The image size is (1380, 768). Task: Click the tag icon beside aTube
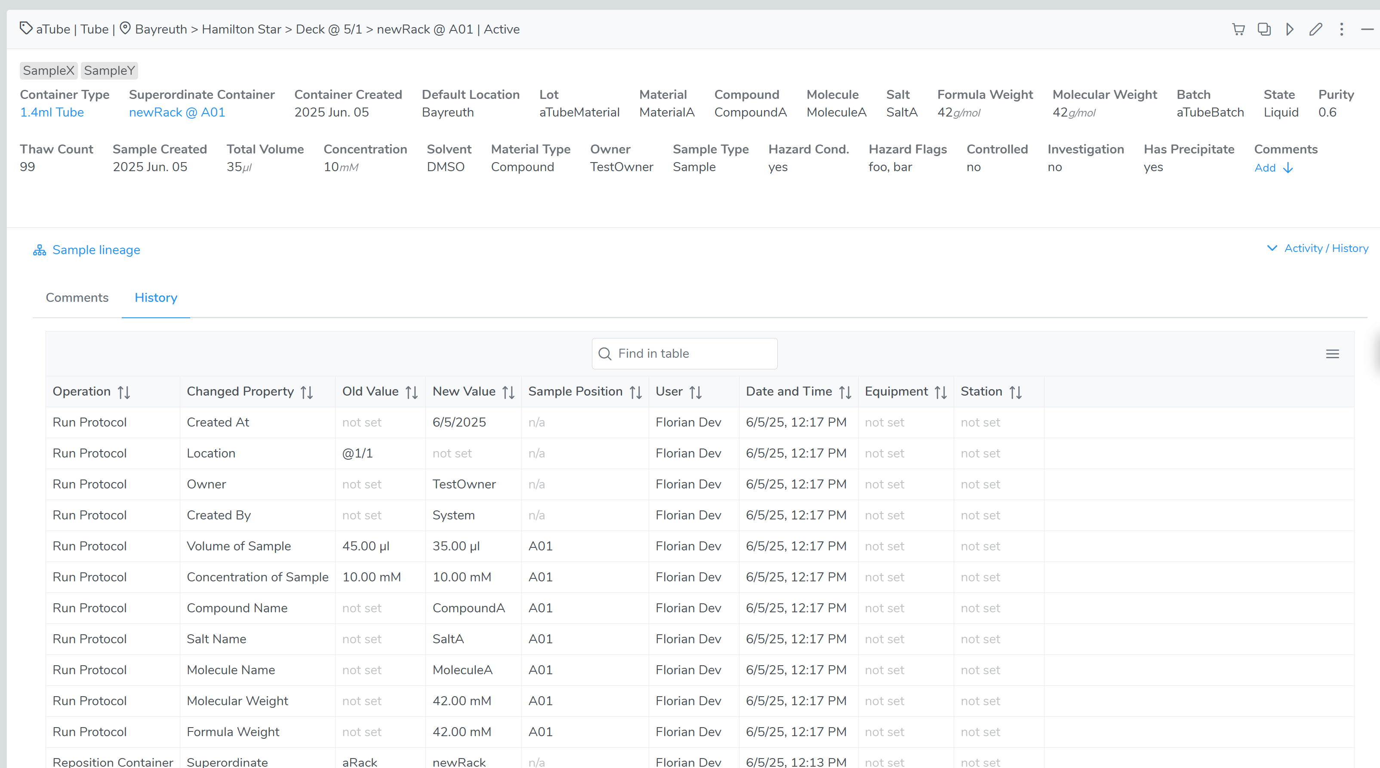tap(26, 28)
